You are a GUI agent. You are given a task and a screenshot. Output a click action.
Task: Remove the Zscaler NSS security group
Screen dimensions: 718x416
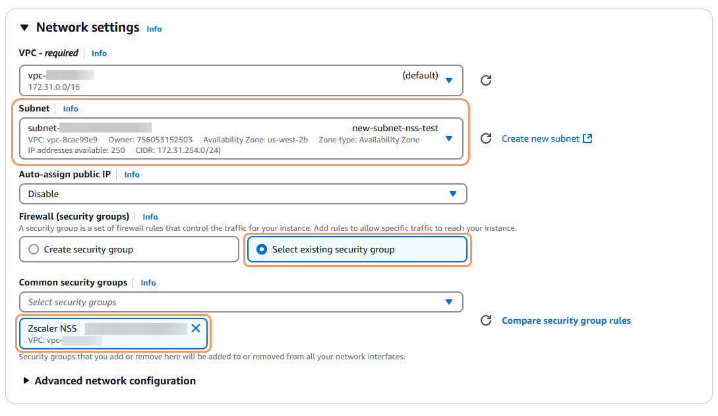[196, 328]
